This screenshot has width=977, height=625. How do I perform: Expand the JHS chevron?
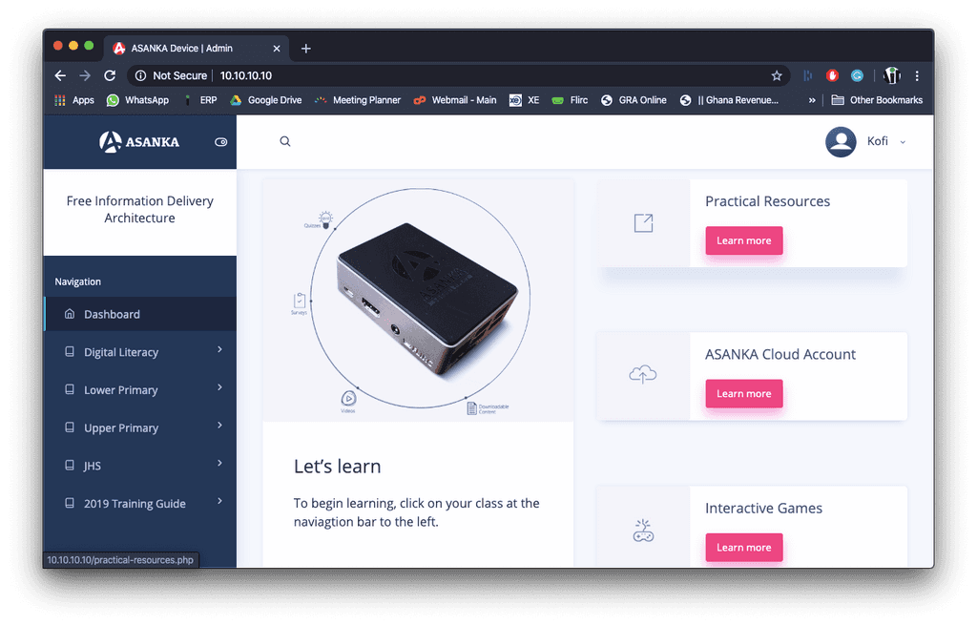(220, 463)
